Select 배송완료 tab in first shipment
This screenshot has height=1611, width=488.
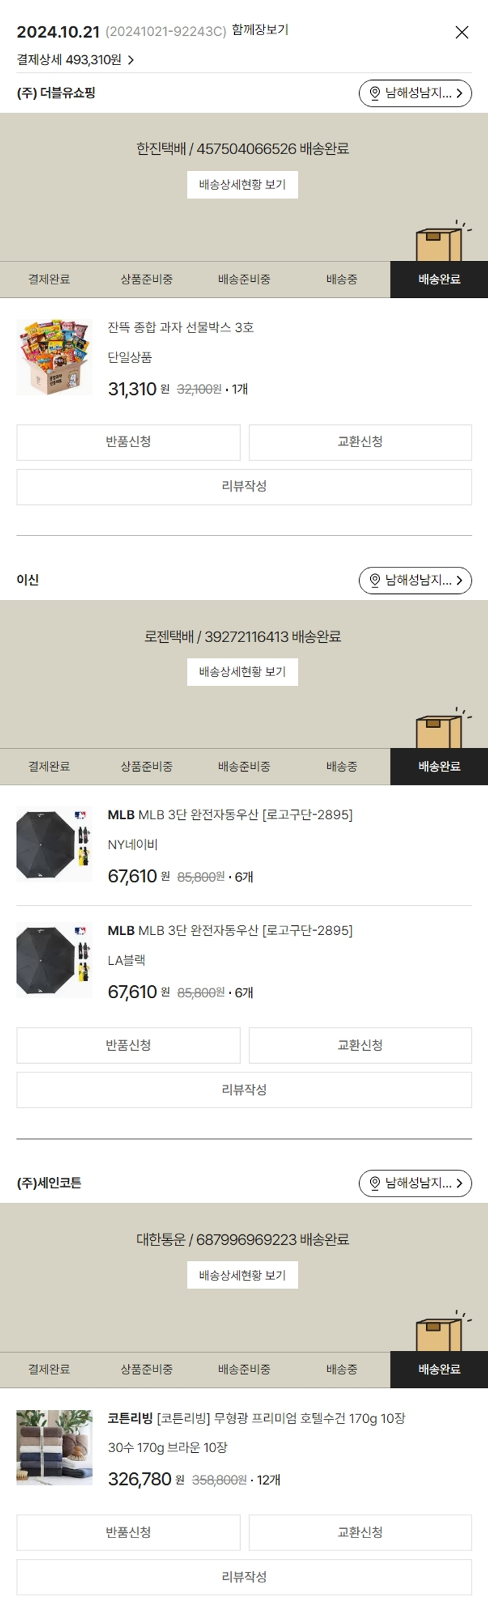click(439, 279)
